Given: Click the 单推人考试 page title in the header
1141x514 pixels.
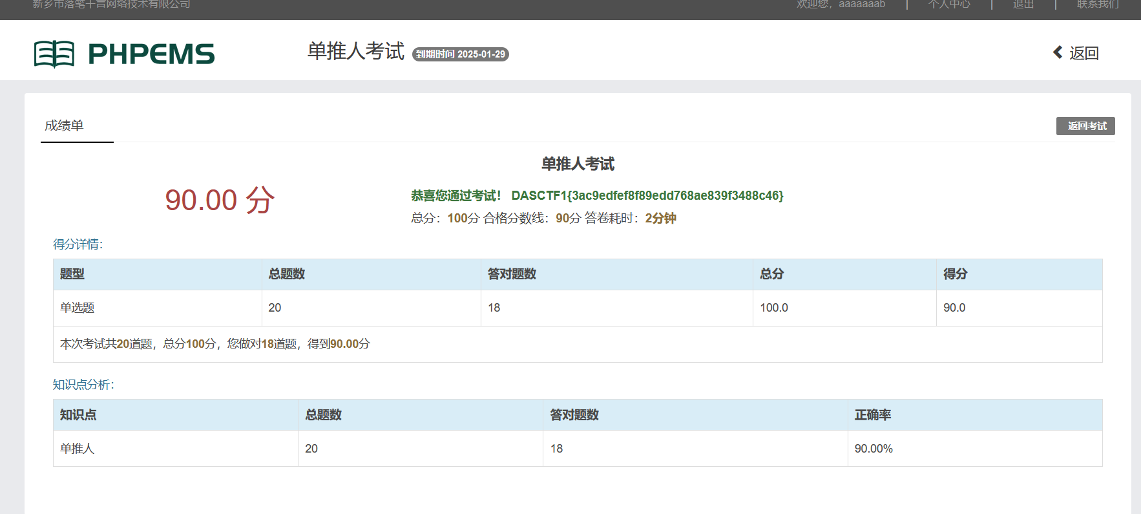Looking at the screenshot, I should [x=355, y=51].
